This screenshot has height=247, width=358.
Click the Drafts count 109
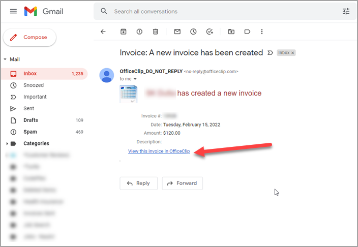click(79, 120)
